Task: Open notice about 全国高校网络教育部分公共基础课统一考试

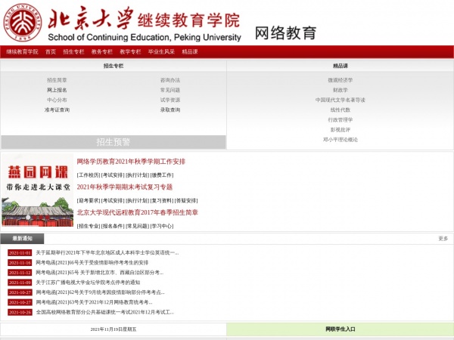Action: pos(105,312)
